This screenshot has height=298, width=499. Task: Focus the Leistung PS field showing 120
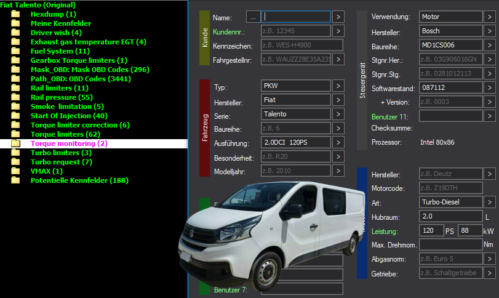(x=431, y=230)
